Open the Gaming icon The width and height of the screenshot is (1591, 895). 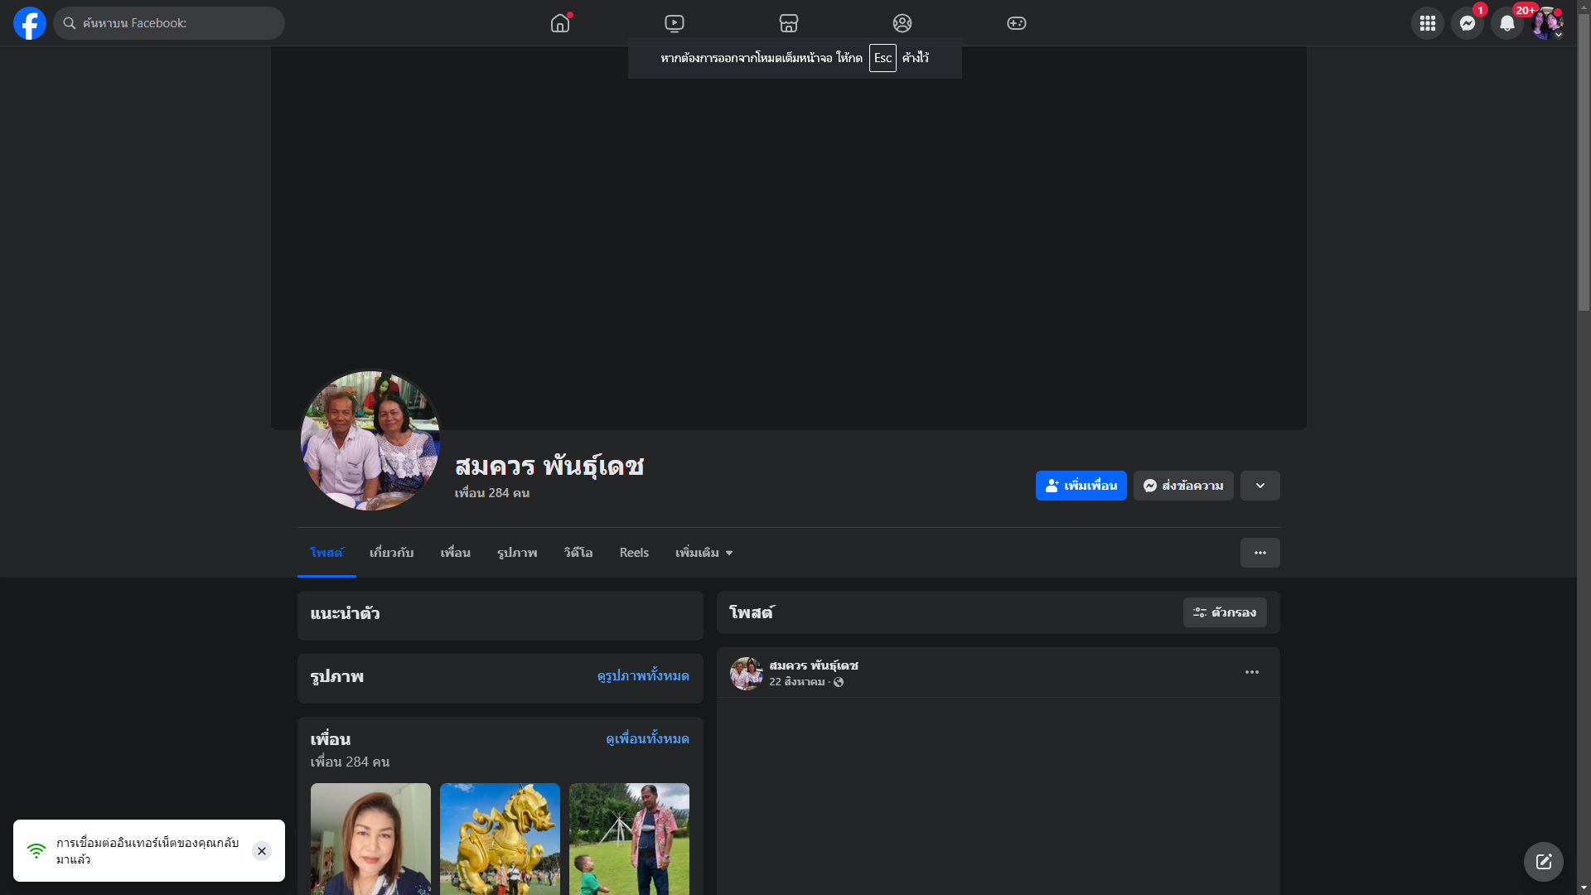coord(1017,23)
